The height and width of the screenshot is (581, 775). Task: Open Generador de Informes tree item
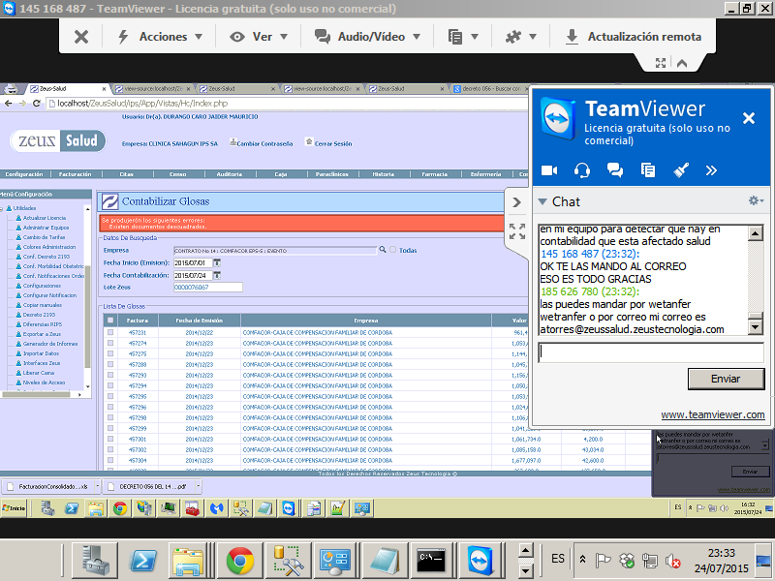click(x=50, y=344)
